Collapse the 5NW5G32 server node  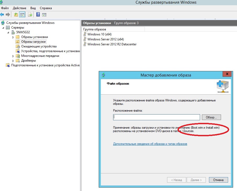click(8, 32)
